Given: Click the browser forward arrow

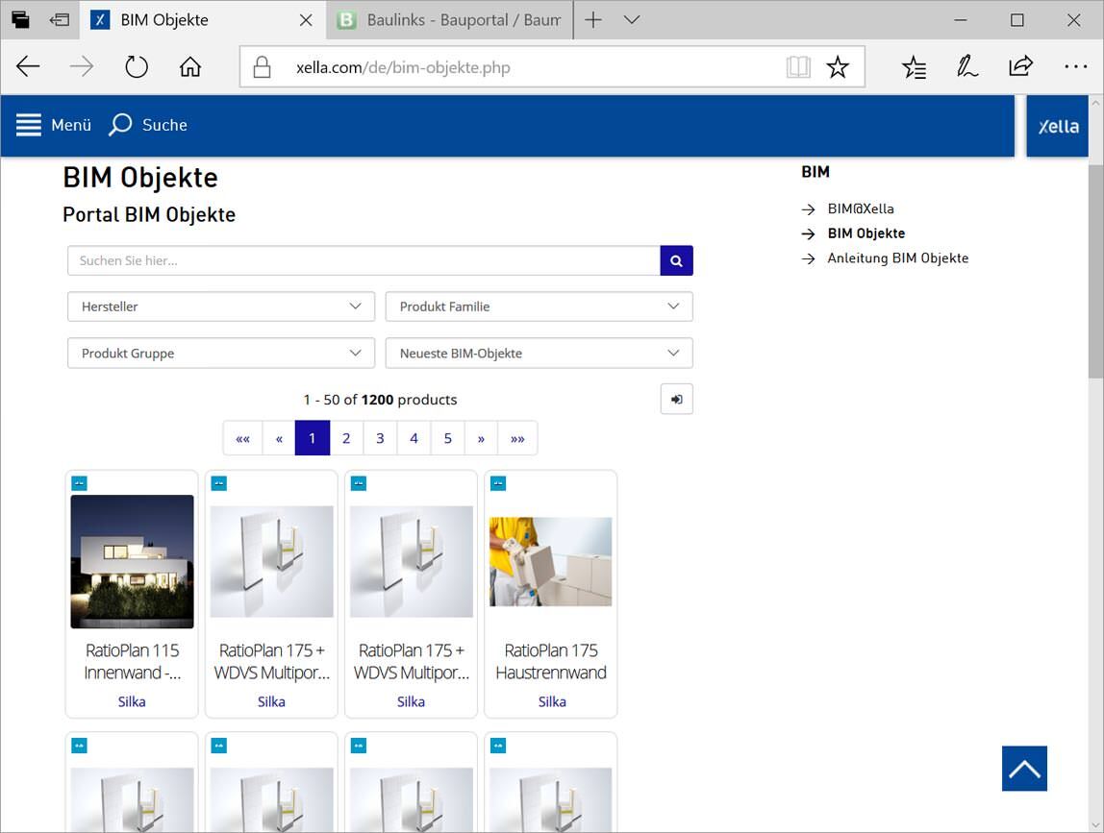Looking at the screenshot, I should point(82,67).
